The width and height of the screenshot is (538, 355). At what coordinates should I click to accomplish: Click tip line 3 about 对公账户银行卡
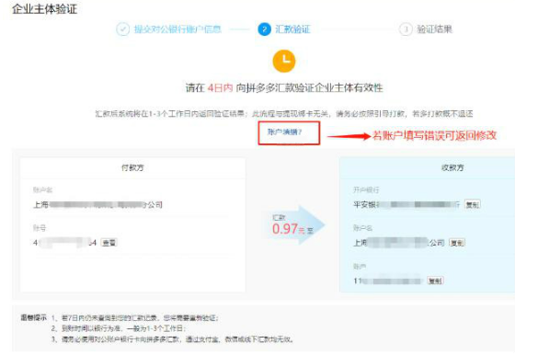pos(173,339)
